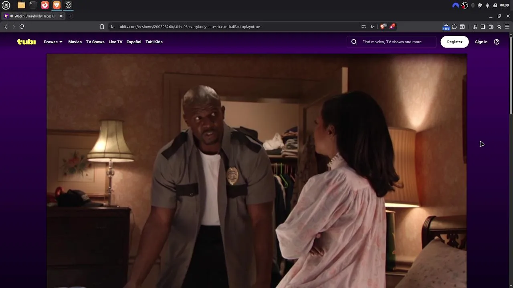
Task: Open a new browser tab
Action: [71, 16]
